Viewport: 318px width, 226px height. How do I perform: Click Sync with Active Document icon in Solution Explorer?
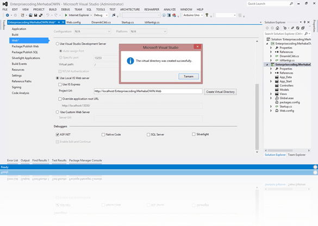pos(292,28)
